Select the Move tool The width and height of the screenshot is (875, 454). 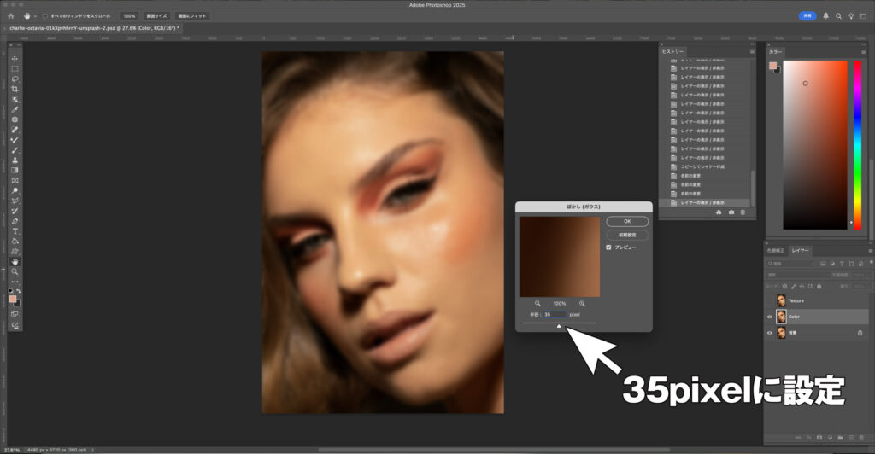15,59
